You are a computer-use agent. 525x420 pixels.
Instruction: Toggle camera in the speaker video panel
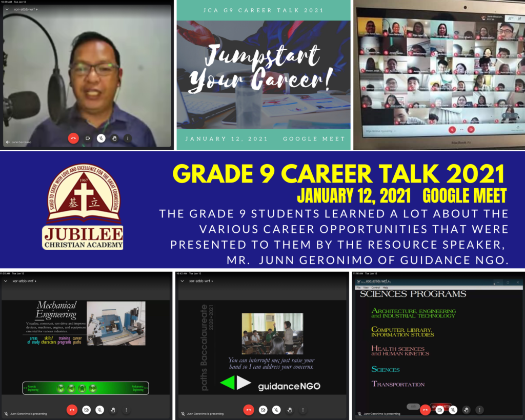coord(88,138)
